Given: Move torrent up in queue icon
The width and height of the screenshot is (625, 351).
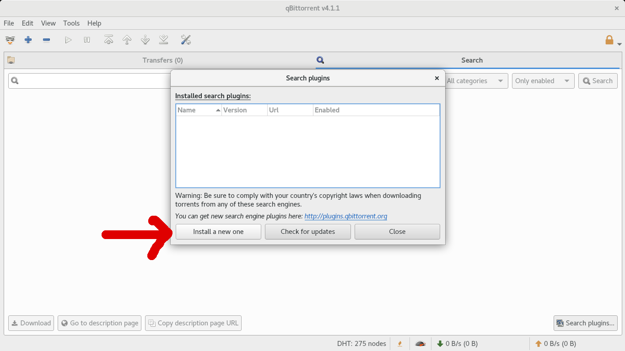Looking at the screenshot, I should coord(127,40).
